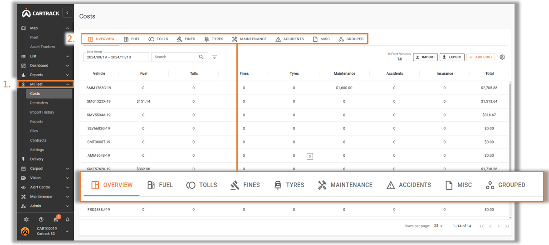549x245 pixels.
Task: Click the Alert Centre megaphone icon
Action: pos(24,187)
